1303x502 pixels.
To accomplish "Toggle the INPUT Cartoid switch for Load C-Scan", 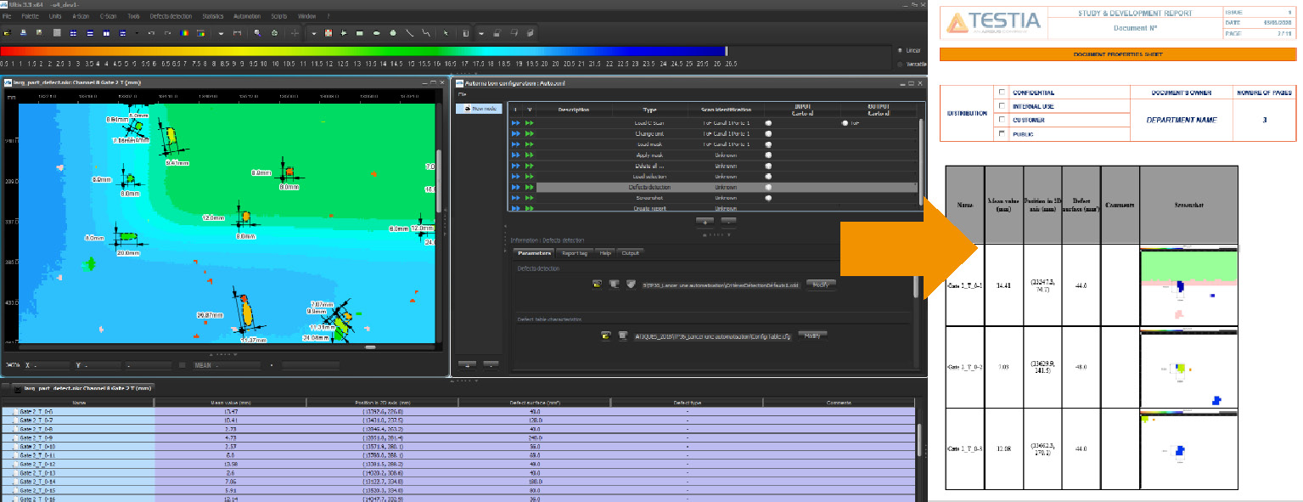I will point(768,123).
